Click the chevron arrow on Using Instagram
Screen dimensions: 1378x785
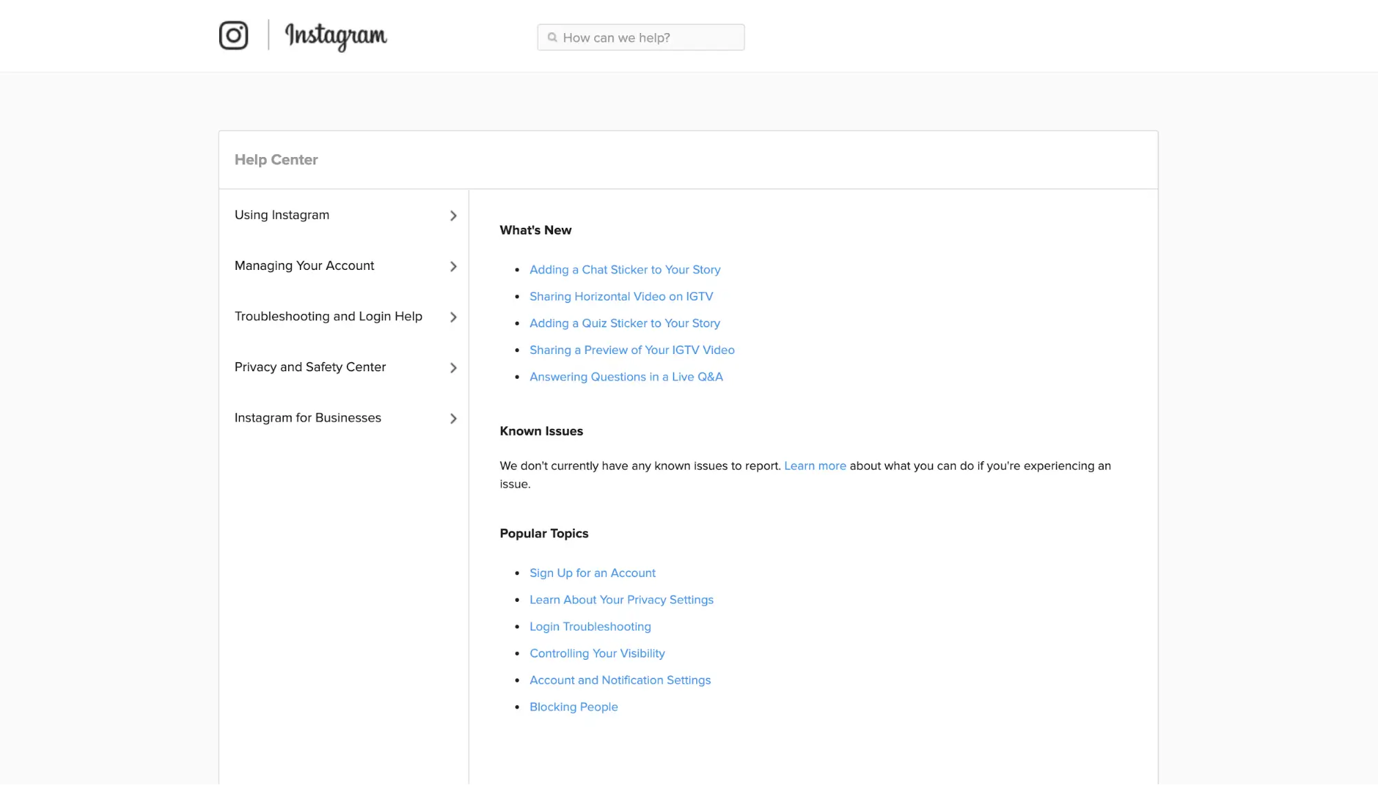click(454, 216)
